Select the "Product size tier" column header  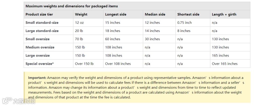tap(39, 14)
